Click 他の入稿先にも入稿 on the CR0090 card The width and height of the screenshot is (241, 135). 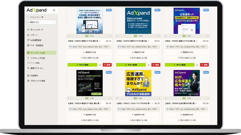pyautogui.click(x=138, y=58)
